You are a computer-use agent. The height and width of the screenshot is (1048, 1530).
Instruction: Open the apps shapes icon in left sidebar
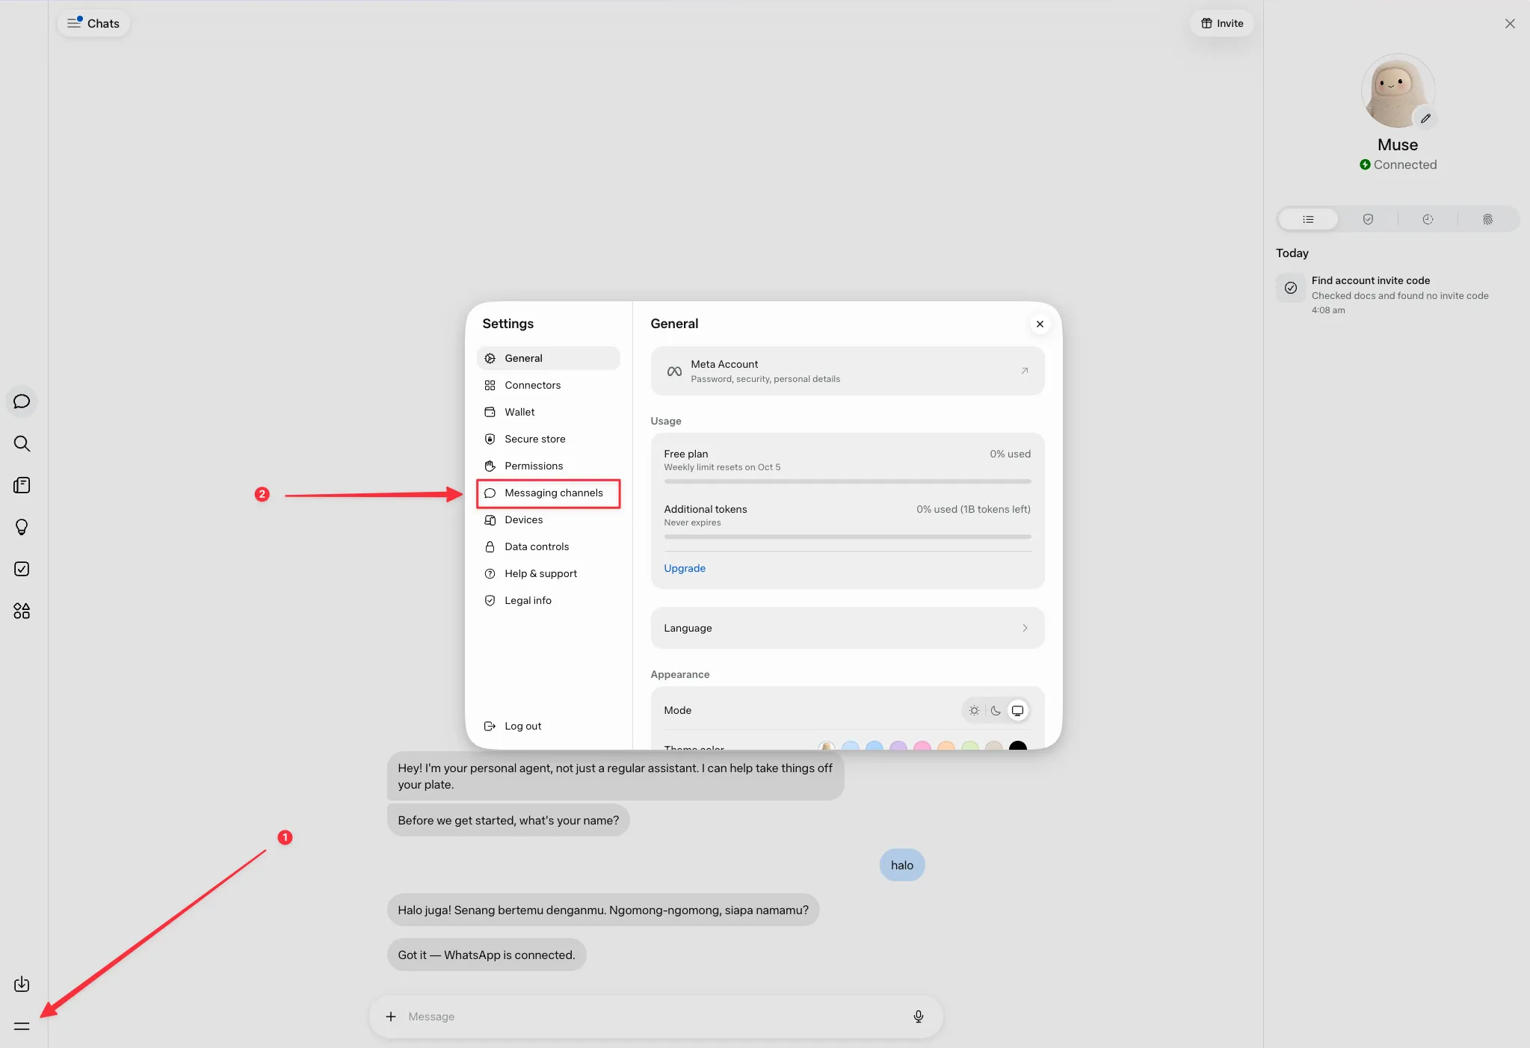click(22, 611)
